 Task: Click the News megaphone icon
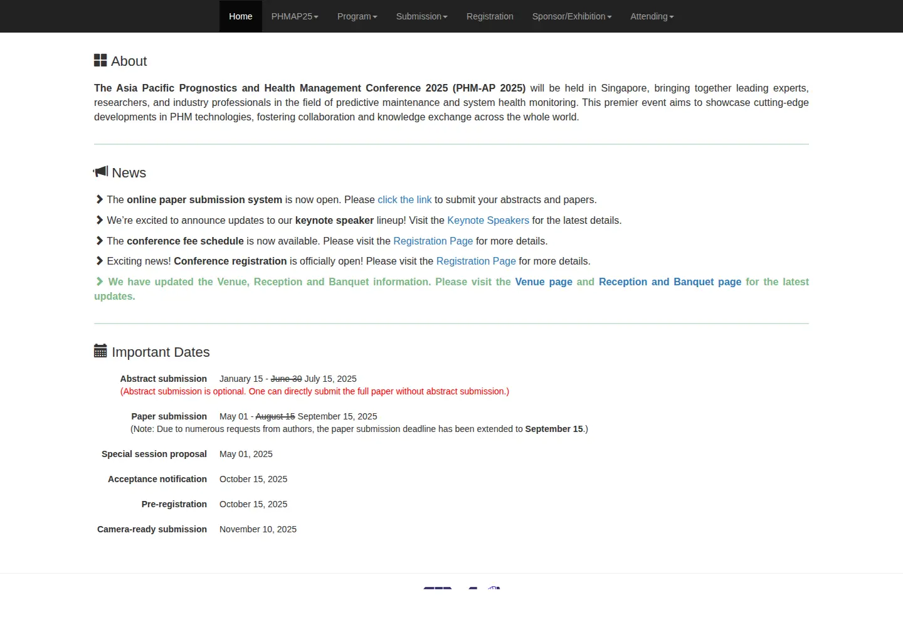click(100, 172)
